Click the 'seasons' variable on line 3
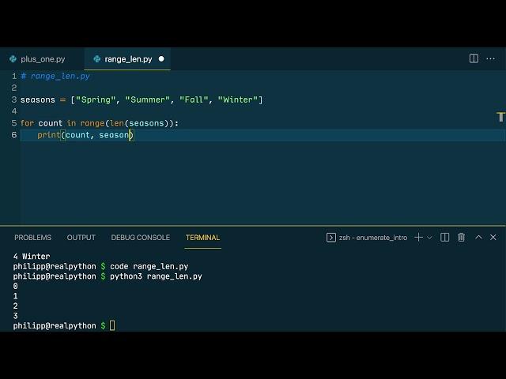 (38, 99)
